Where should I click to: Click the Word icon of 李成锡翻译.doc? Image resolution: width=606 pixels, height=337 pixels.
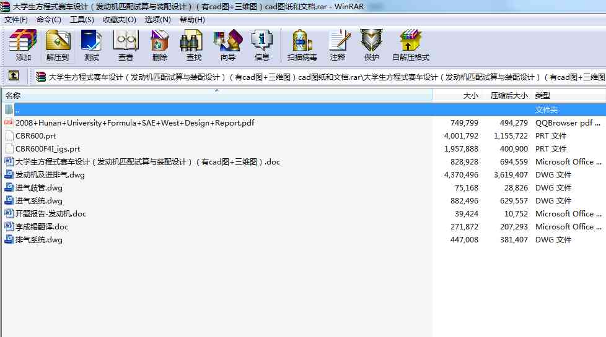click(x=9, y=226)
